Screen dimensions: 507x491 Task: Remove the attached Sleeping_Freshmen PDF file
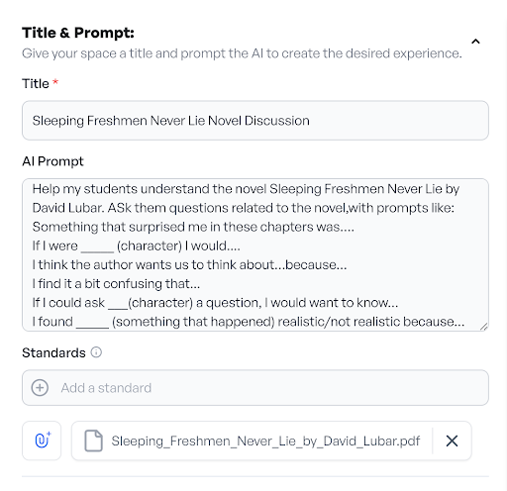click(452, 441)
